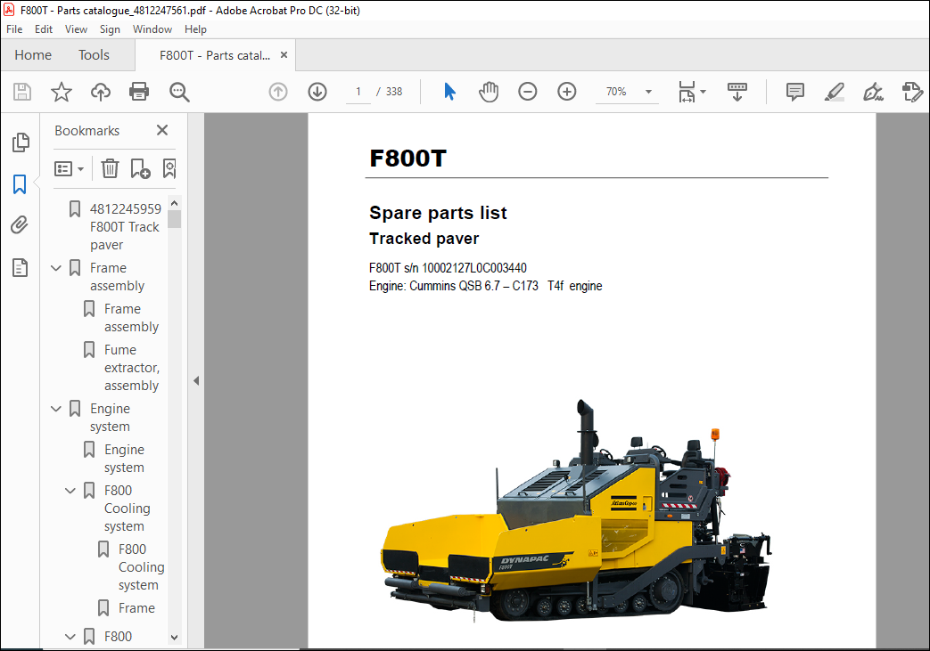Collapse the navigation pane side arrow

coord(196,381)
